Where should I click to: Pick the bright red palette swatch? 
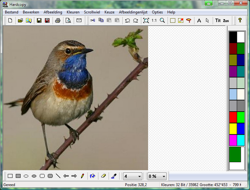pyautogui.click(x=233, y=117)
